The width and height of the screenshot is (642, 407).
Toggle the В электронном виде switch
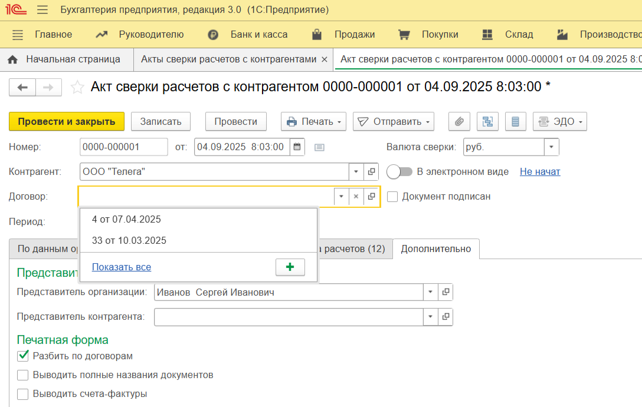point(399,172)
